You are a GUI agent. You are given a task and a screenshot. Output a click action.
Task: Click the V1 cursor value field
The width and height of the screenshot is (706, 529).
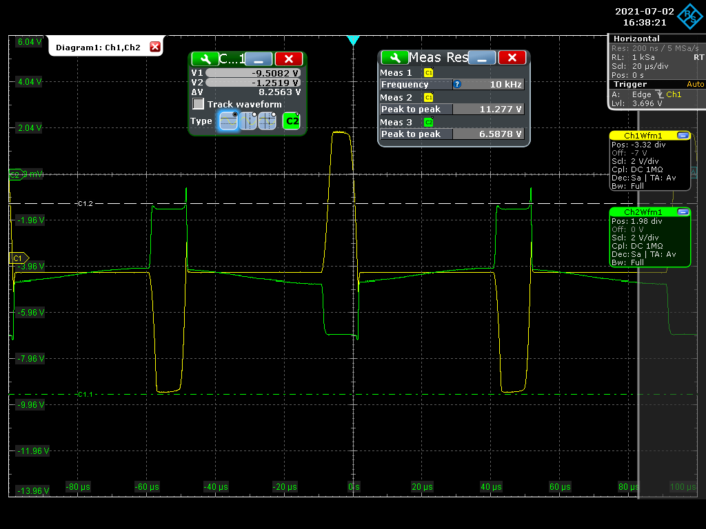[x=254, y=72]
